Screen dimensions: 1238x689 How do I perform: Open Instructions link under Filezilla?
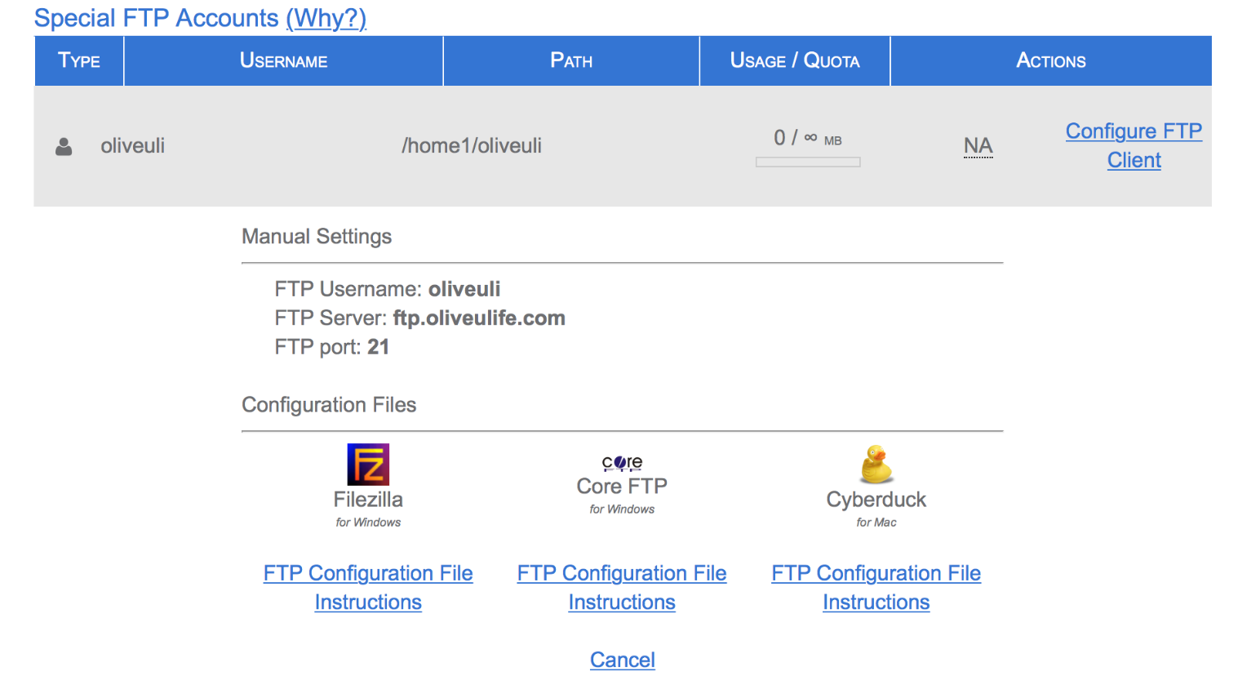(368, 602)
